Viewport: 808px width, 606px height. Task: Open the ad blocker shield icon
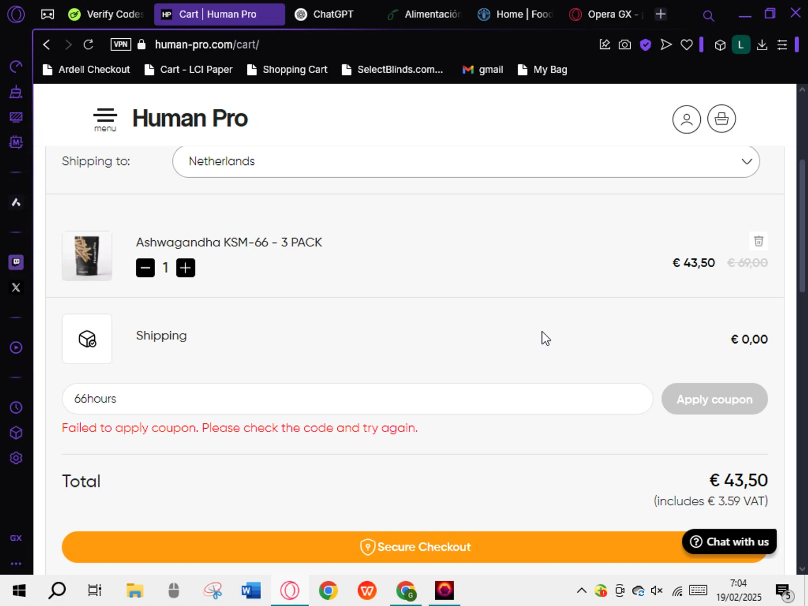pos(645,45)
